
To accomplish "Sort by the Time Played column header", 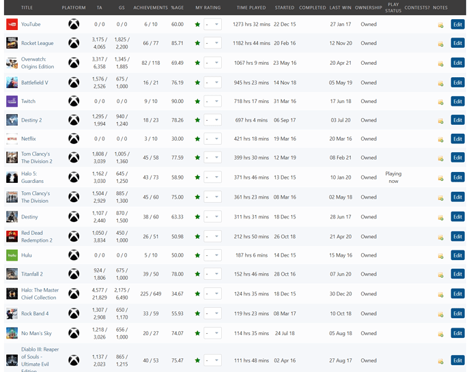I will [x=251, y=8].
